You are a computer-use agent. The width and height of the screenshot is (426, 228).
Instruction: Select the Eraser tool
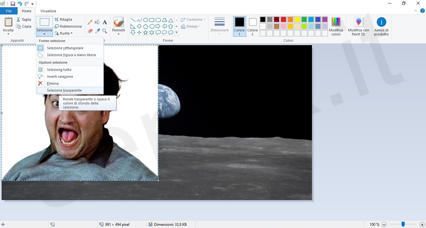click(90, 31)
